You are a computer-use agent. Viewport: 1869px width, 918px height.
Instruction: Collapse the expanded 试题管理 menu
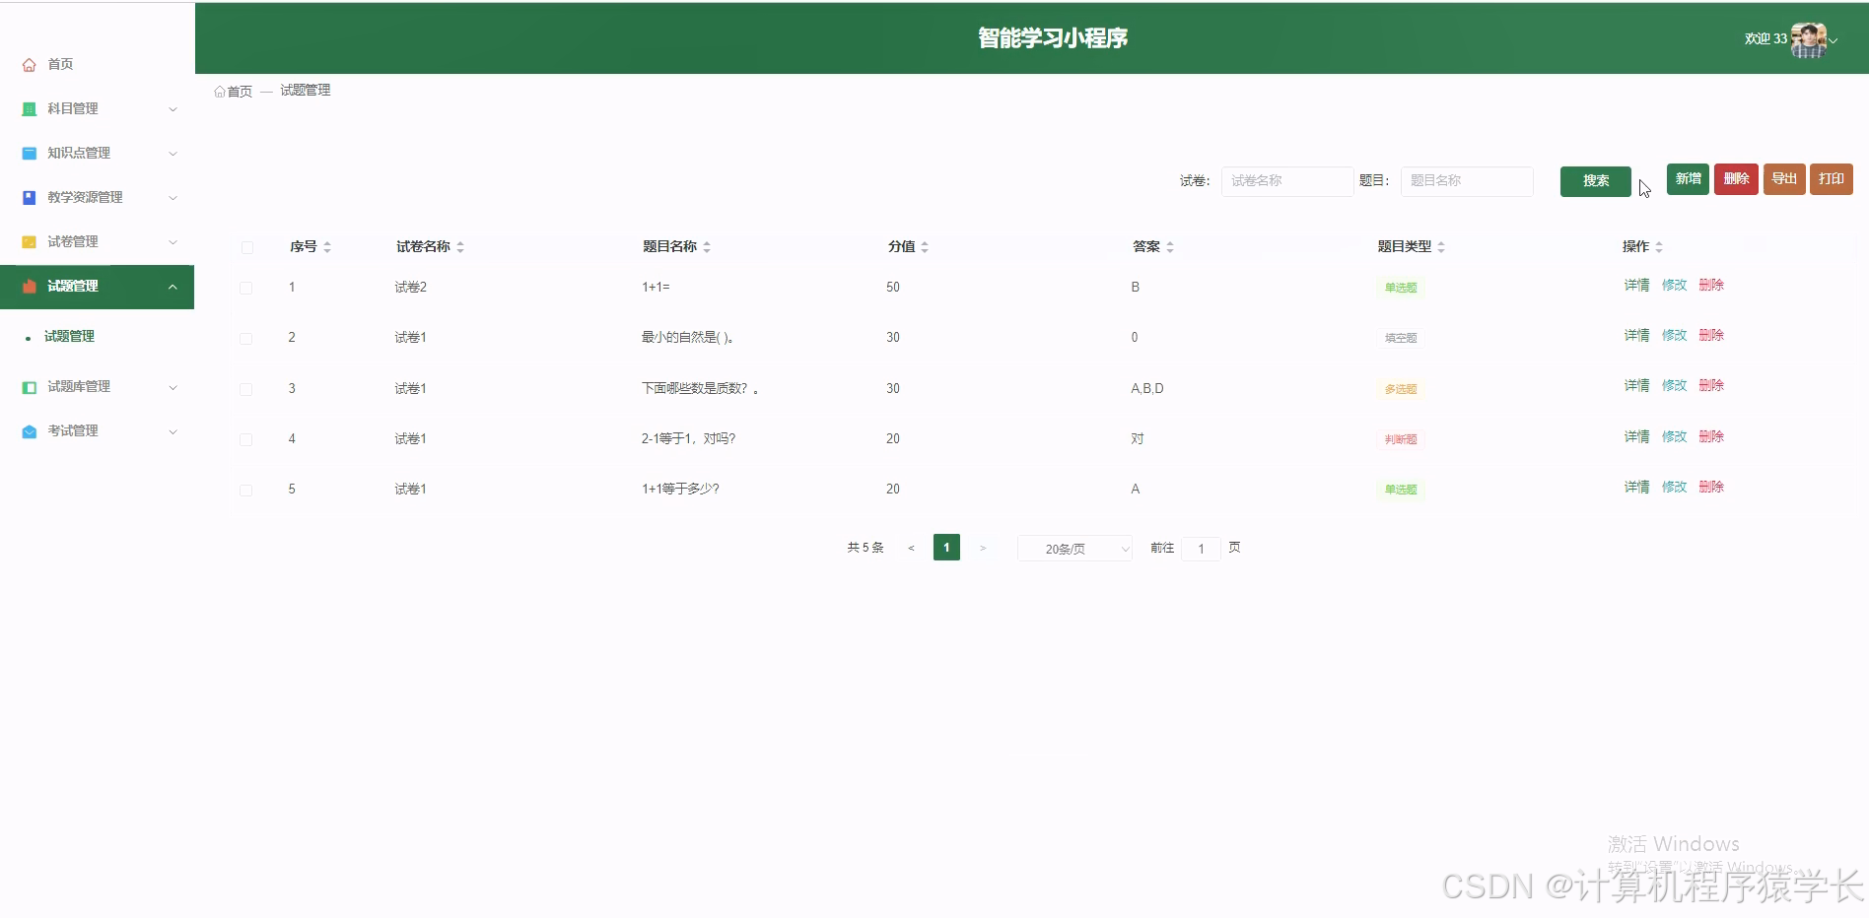pos(173,287)
